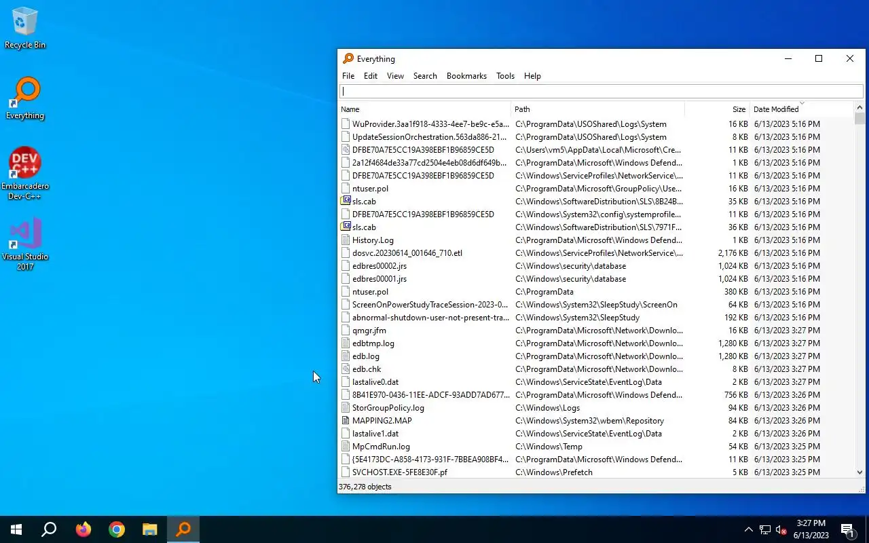The height and width of the screenshot is (543, 869).
Task: Click the scrollbar down arrow
Action: point(860,472)
